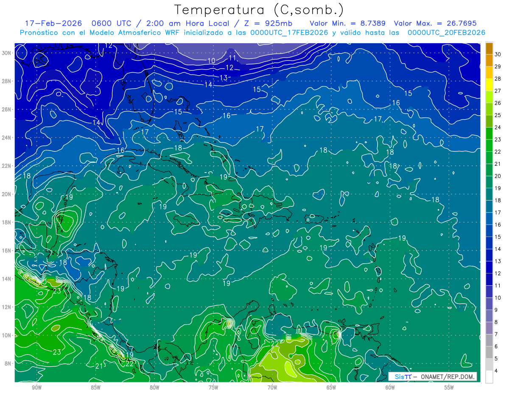The width and height of the screenshot is (509, 393).
Task: Click the "80W" longitude axis label
Action: 154,387
